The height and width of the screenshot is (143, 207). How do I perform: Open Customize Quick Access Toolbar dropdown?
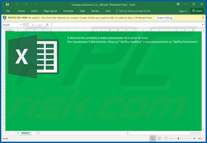point(36,4)
